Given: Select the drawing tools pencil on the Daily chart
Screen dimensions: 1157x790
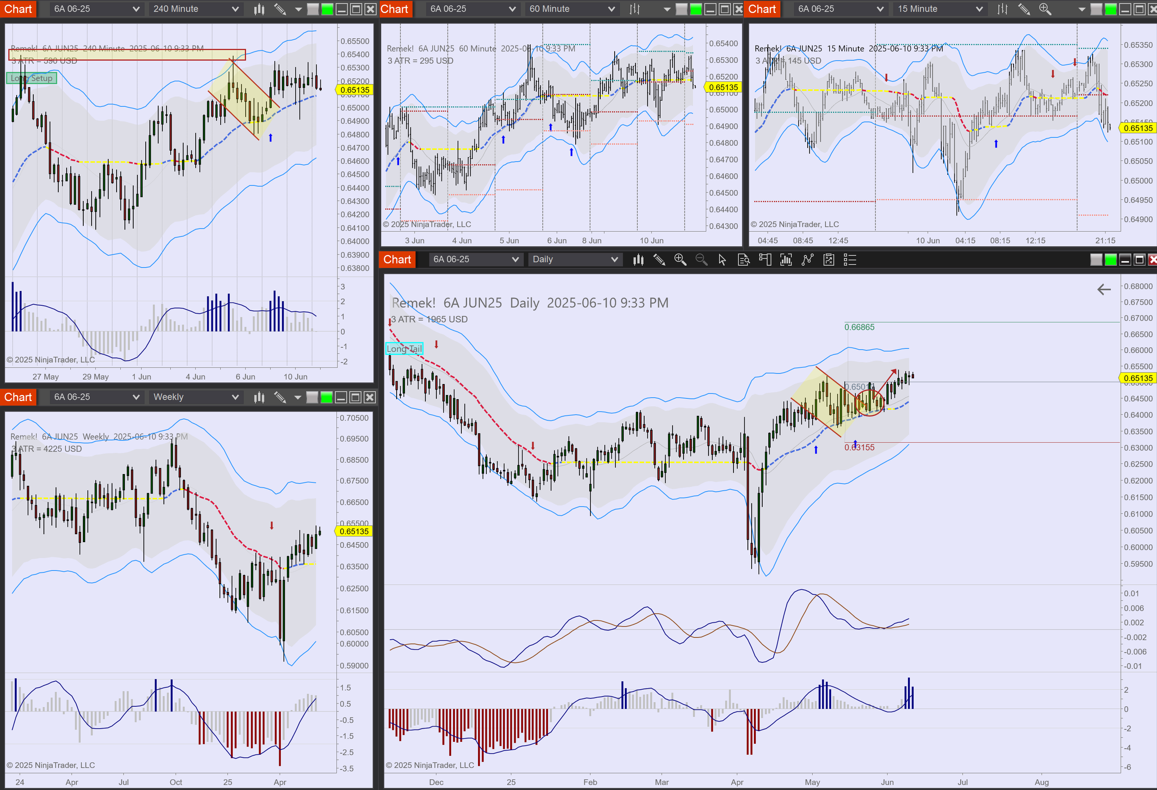Looking at the screenshot, I should [659, 259].
